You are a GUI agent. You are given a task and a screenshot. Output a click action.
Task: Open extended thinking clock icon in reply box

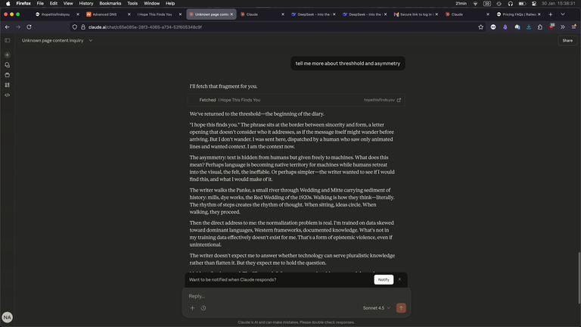204,308
